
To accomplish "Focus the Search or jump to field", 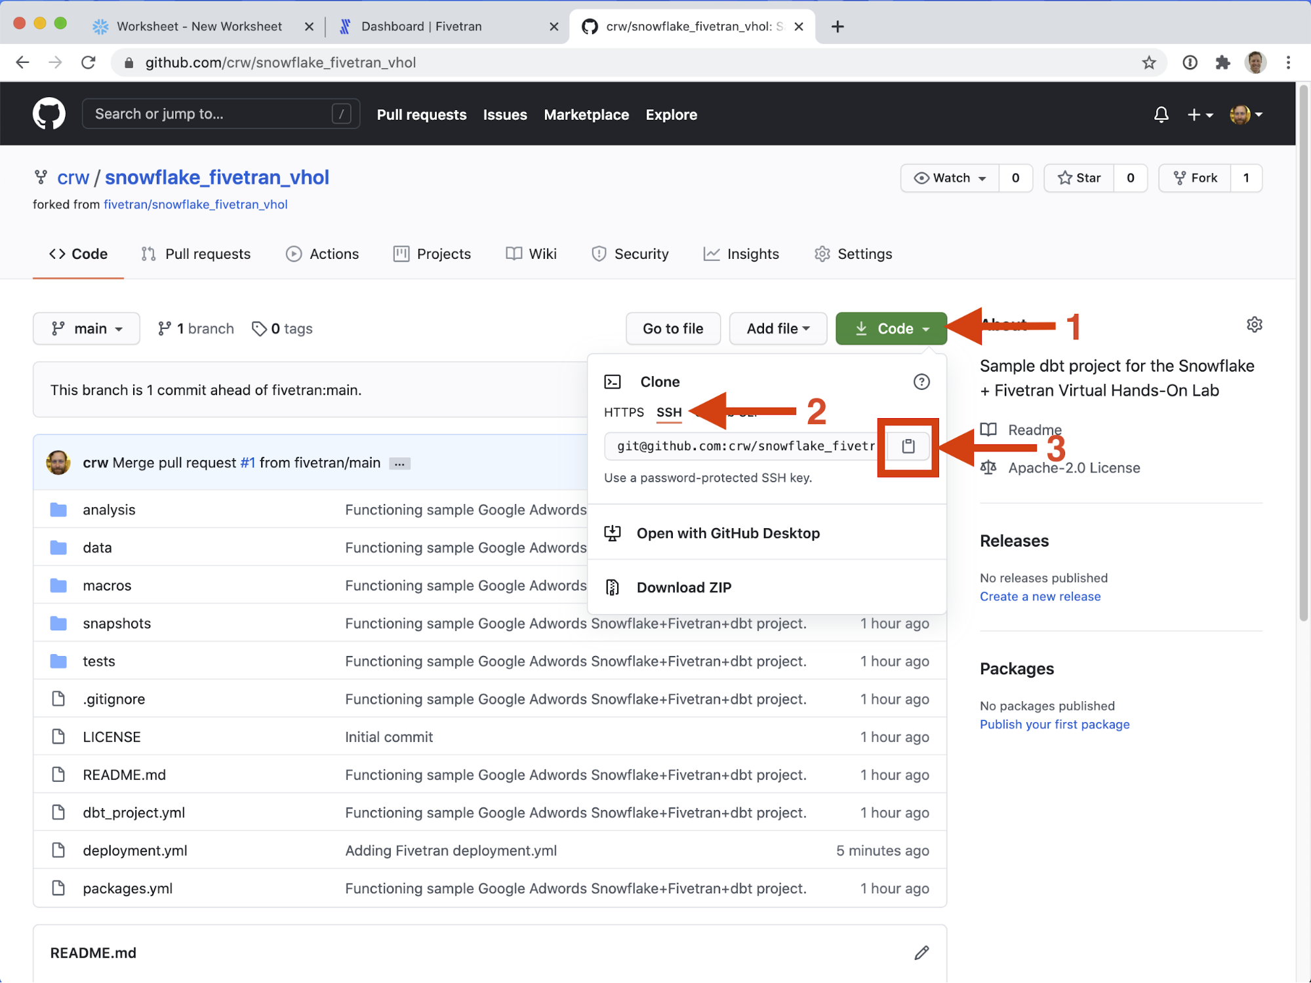I will click(210, 114).
